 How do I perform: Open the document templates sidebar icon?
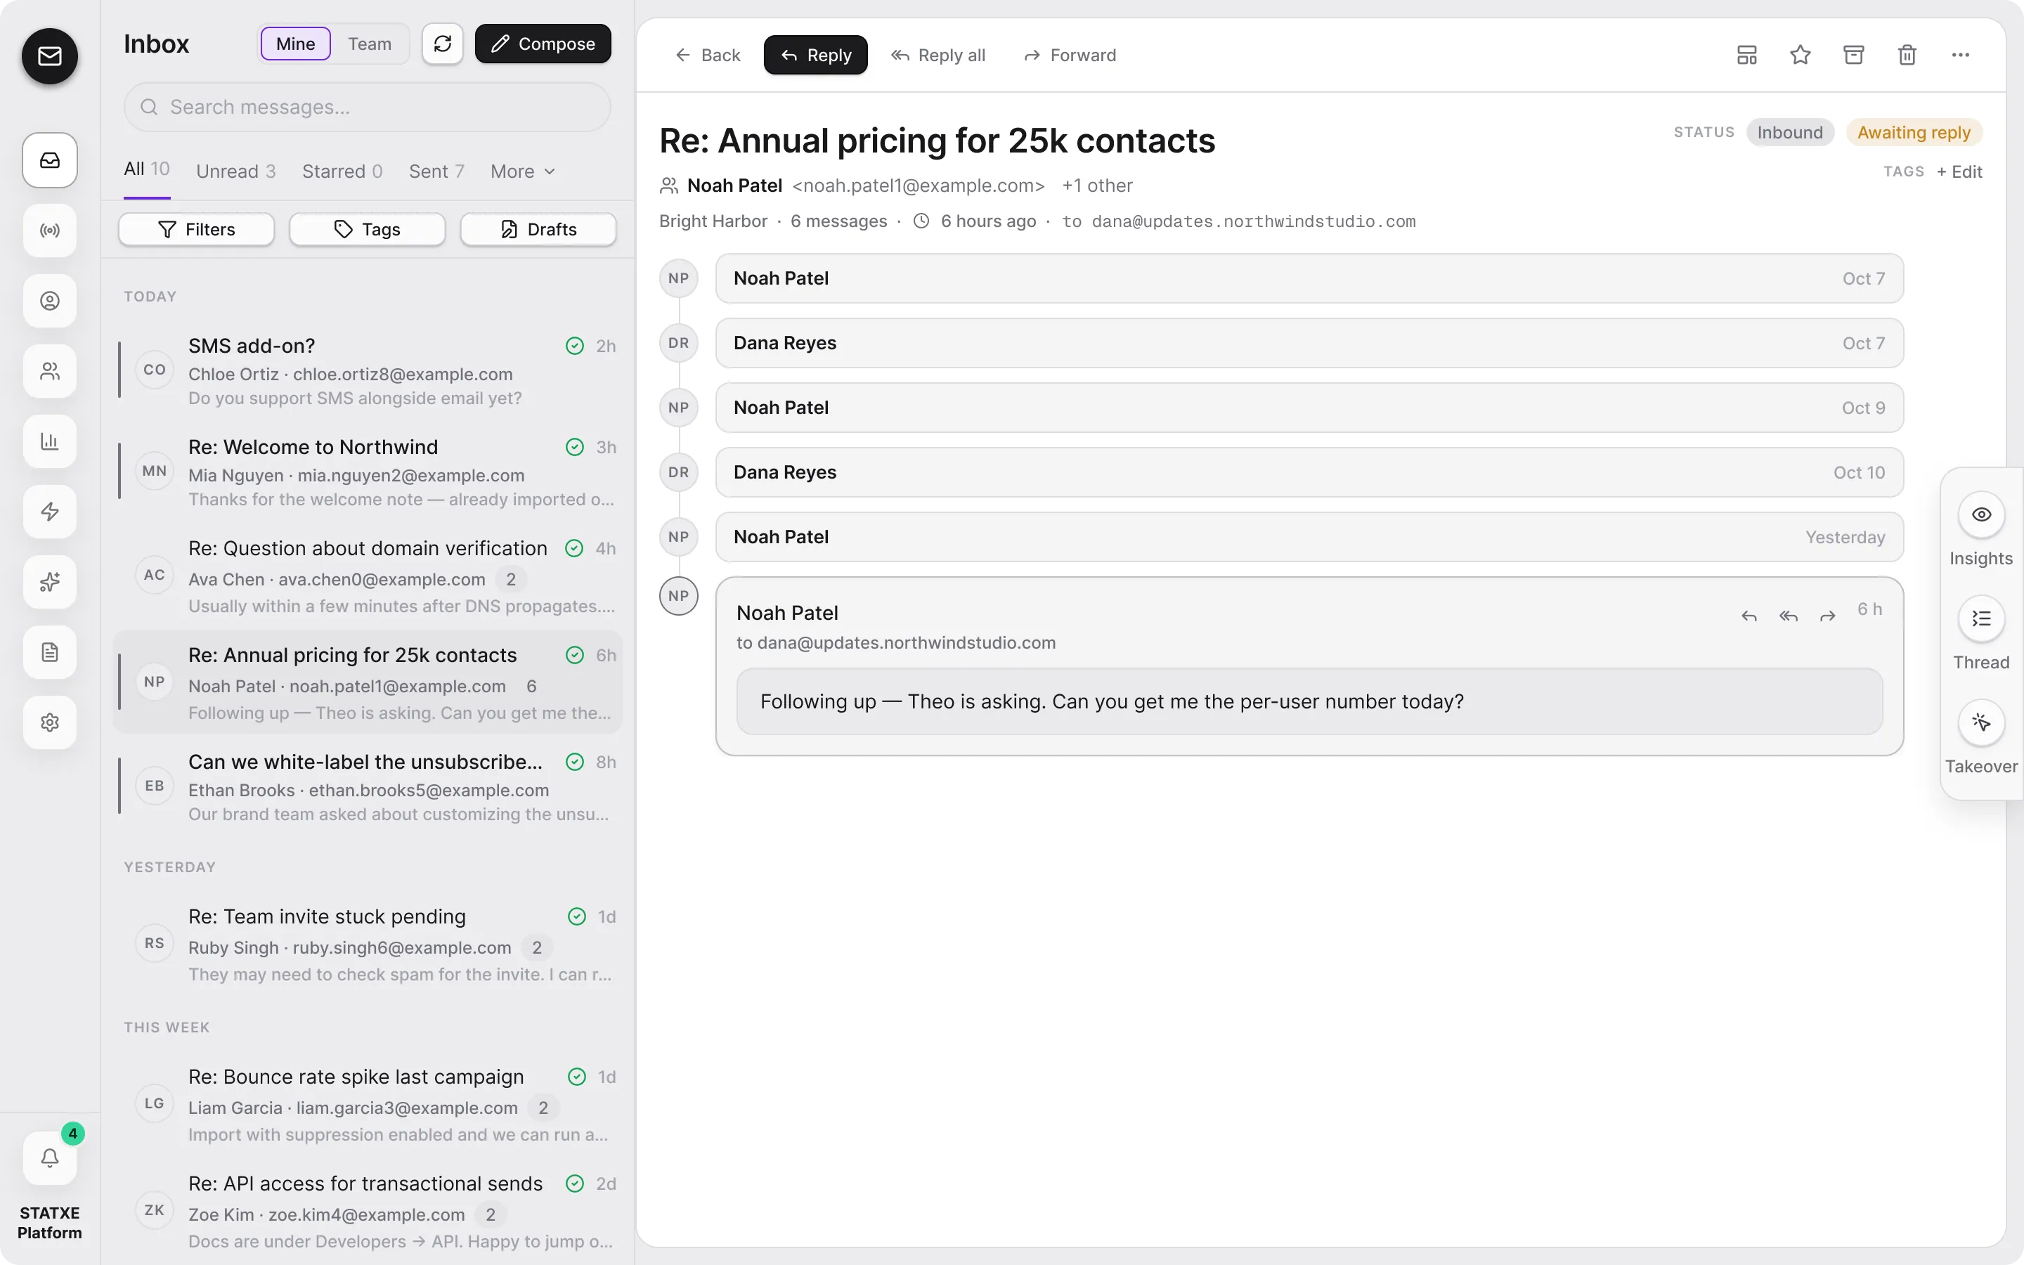50,651
